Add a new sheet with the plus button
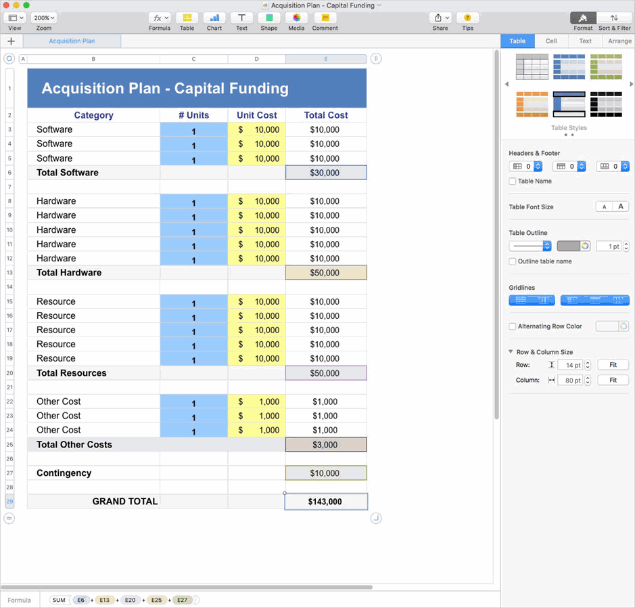The height and width of the screenshot is (608, 635). (x=10, y=41)
